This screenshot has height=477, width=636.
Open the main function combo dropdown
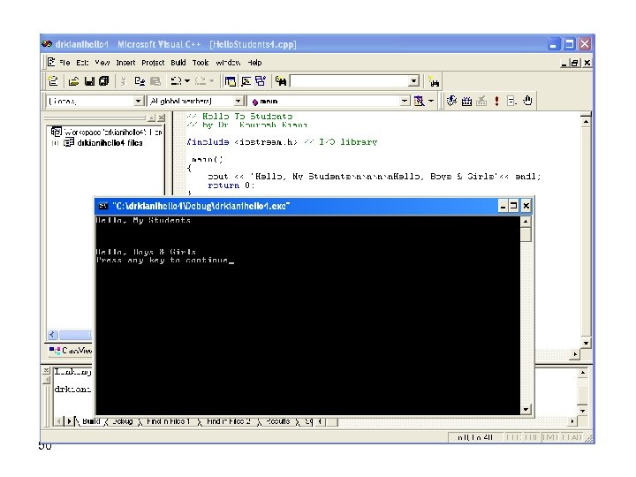pos(405,101)
